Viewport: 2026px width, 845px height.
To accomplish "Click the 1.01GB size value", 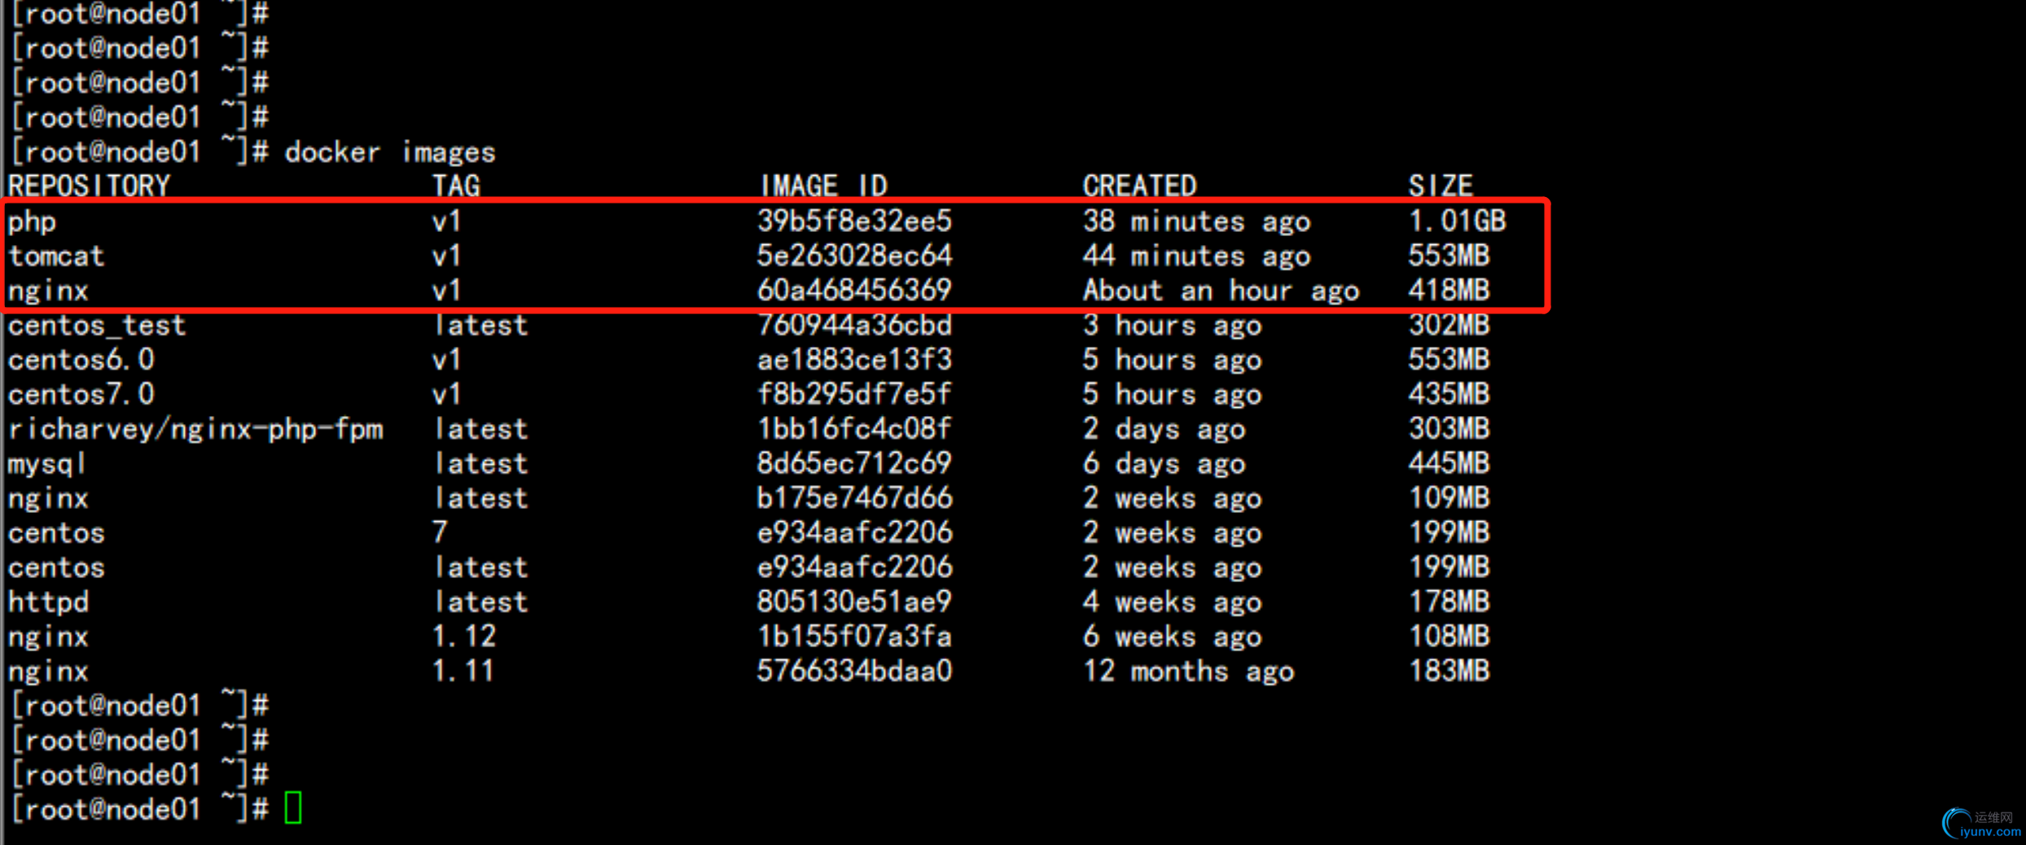I will (x=1457, y=221).
